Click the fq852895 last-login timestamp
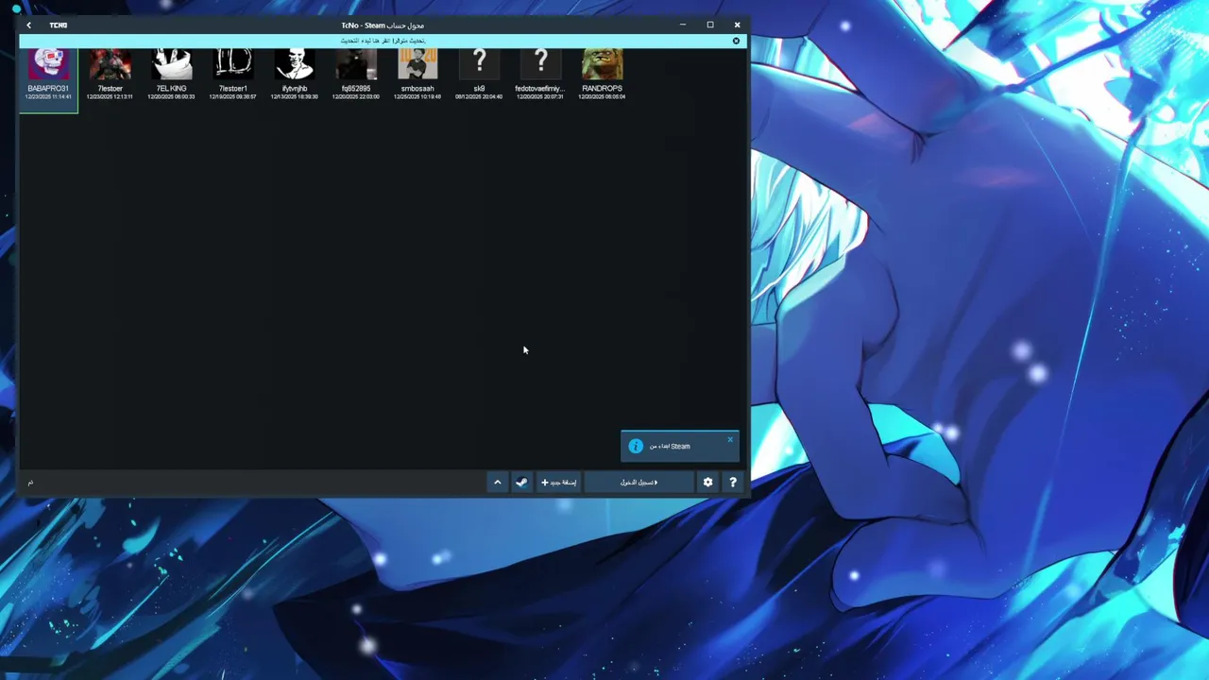Viewport: 1209px width, 680px height. pyautogui.click(x=356, y=96)
